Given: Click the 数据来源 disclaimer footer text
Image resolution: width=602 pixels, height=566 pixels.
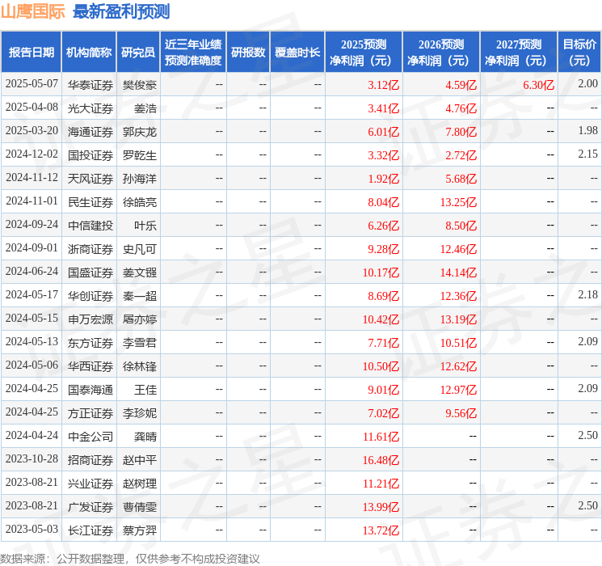Looking at the screenshot, I should [130, 558].
